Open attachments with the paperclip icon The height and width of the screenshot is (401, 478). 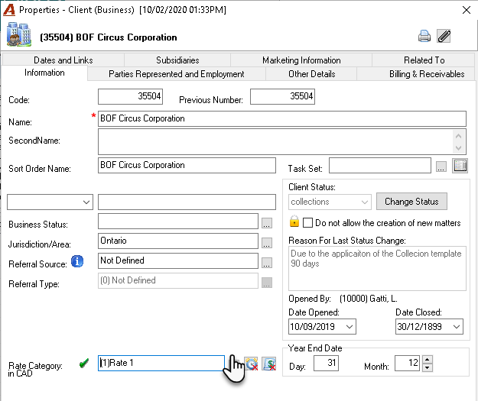coord(444,36)
